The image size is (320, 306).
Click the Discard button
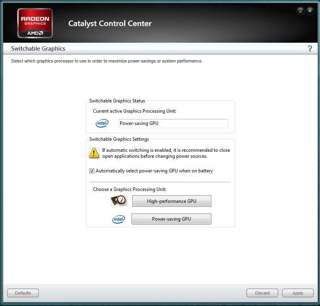tap(262, 293)
